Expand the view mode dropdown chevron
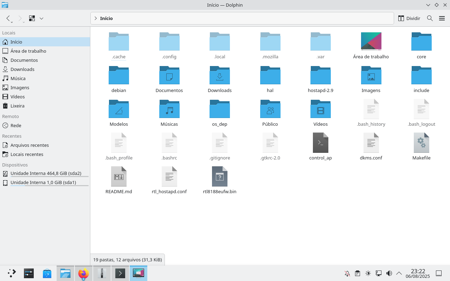Viewport: 450px width, 281px height. click(x=41, y=18)
